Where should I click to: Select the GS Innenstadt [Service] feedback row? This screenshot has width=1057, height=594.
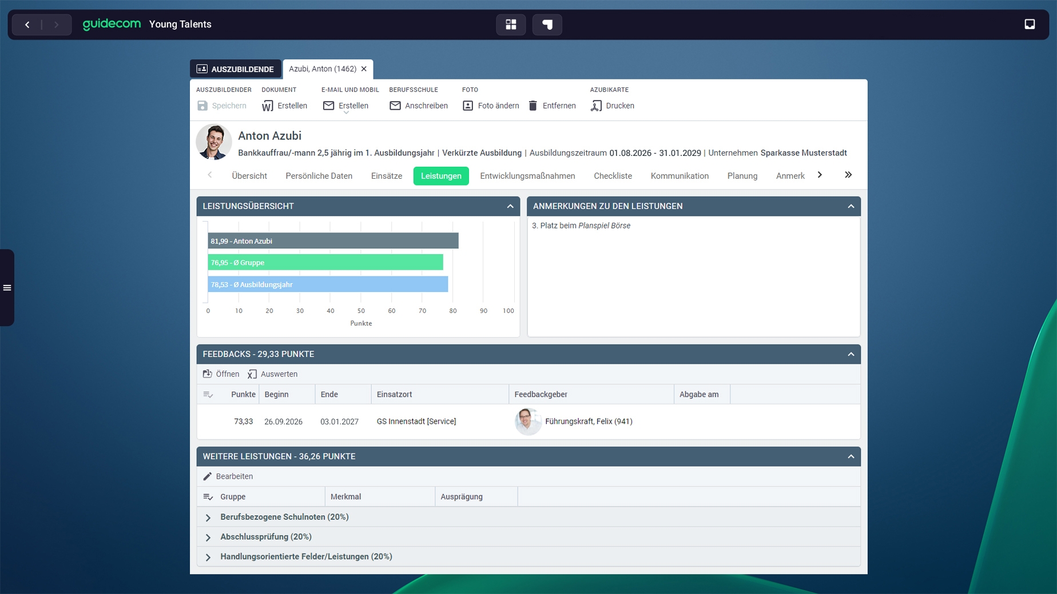coord(528,422)
